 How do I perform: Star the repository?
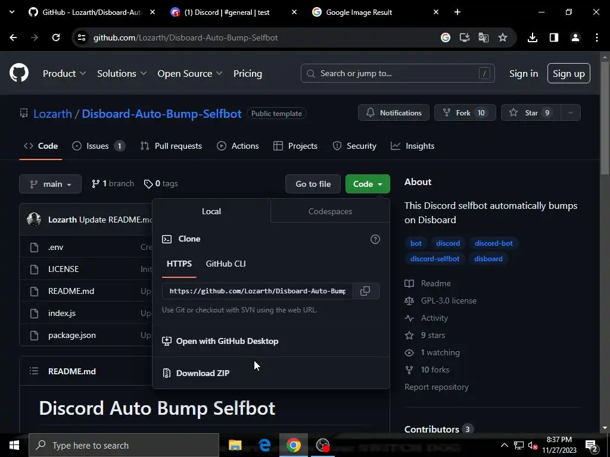[x=531, y=112]
